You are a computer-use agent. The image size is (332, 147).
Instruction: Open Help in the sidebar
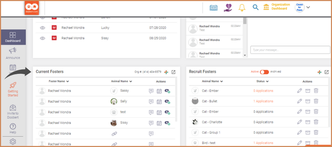pyautogui.click(x=13, y=129)
